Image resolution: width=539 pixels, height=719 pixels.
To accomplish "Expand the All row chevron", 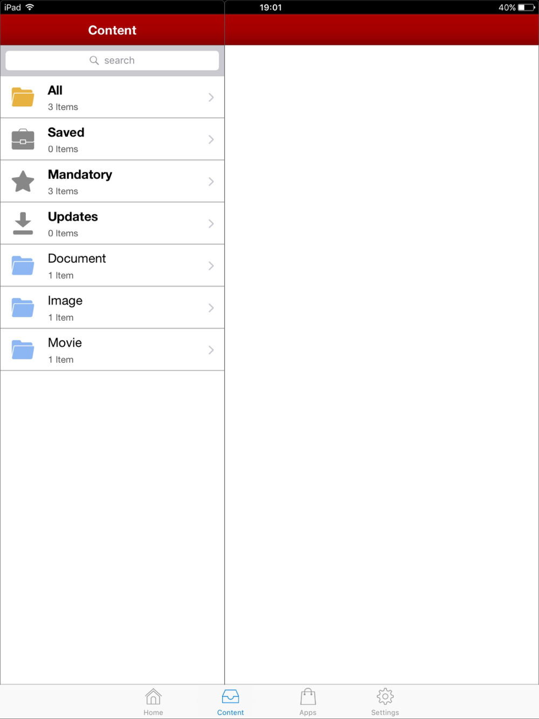I will click(x=211, y=97).
